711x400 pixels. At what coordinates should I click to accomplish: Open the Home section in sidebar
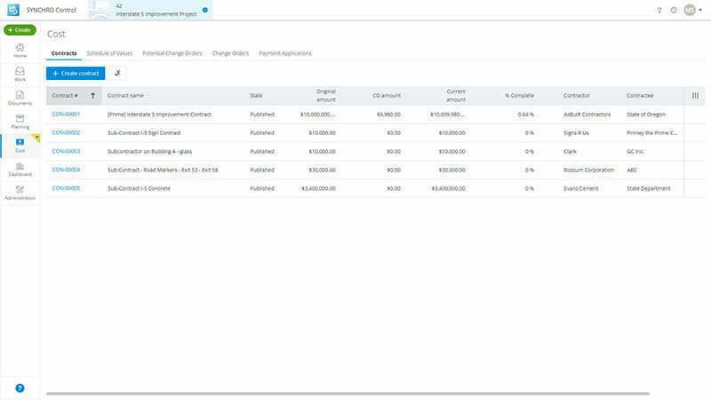pyautogui.click(x=20, y=49)
